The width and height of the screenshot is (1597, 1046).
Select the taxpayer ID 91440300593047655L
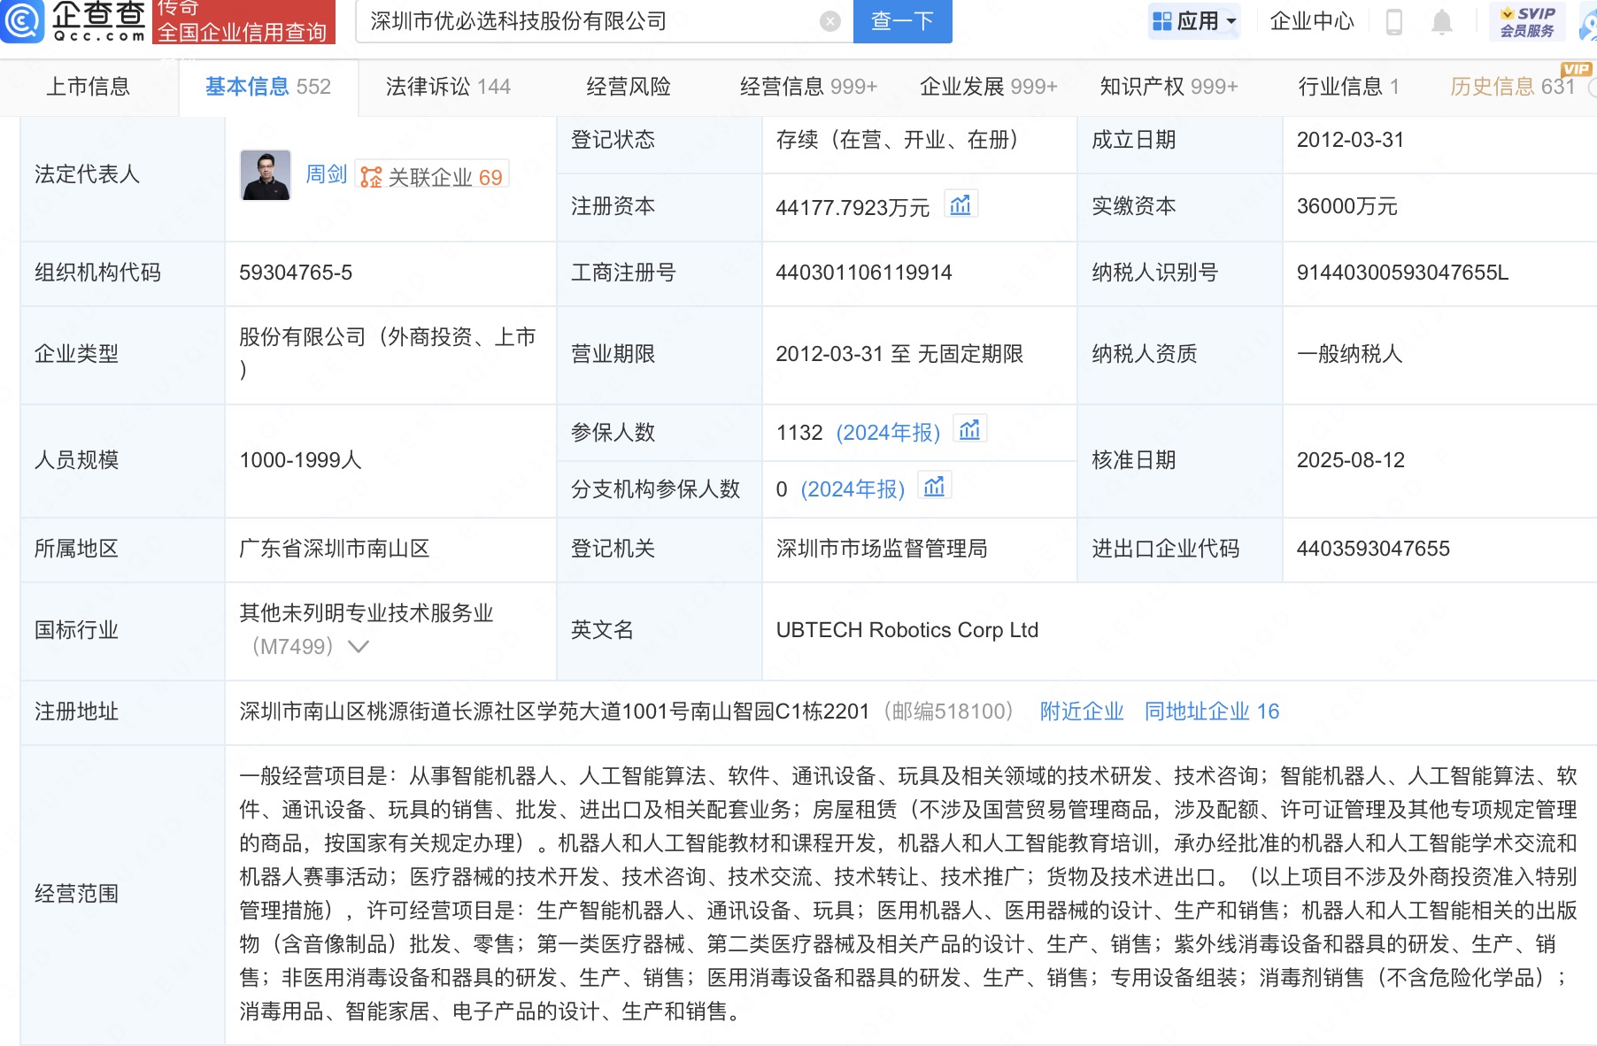coord(1402,273)
